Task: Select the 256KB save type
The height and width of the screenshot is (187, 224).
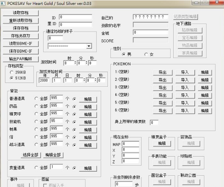Action: click(x=12, y=72)
